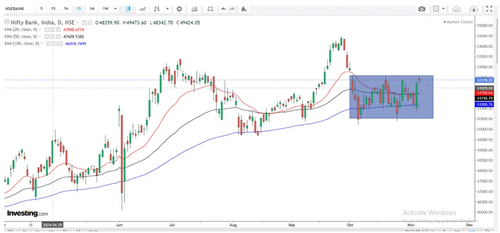Open the settings icon beside the Nifty Bank title
This screenshot has width=500, height=233.
click(x=90, y=23)
